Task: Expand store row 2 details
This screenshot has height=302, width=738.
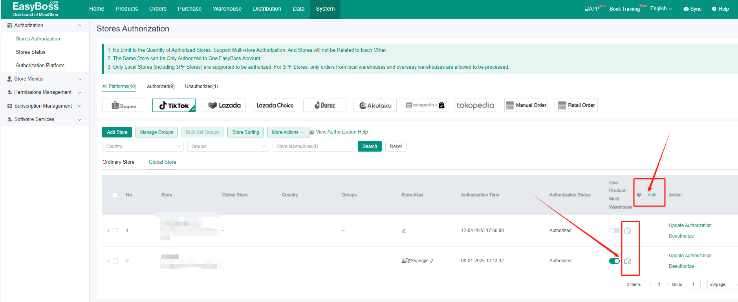Action: tap(108, 261)
